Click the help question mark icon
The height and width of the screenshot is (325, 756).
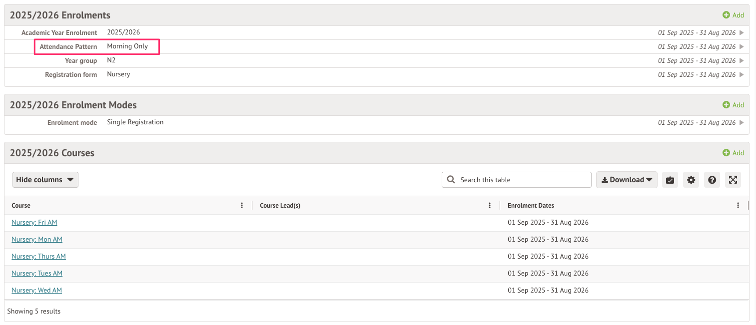712,180
